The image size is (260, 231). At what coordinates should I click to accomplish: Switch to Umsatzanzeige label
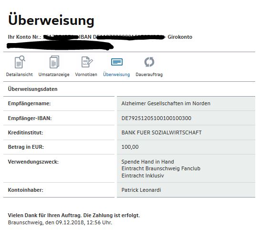pos(54,75)
